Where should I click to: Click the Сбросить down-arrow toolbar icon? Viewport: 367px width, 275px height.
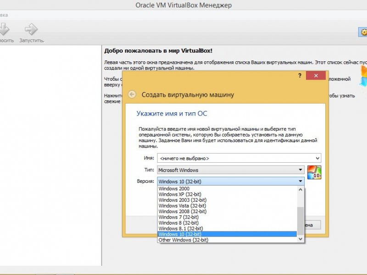pos(4,29)
